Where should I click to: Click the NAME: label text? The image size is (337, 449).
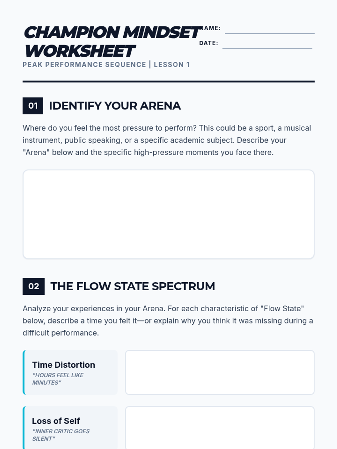211,28
